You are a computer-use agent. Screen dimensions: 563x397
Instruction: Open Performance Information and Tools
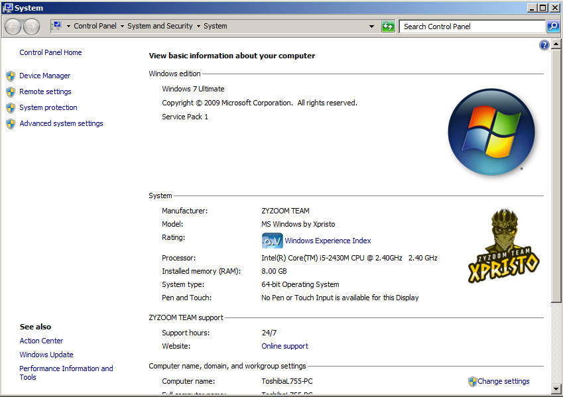66,372
